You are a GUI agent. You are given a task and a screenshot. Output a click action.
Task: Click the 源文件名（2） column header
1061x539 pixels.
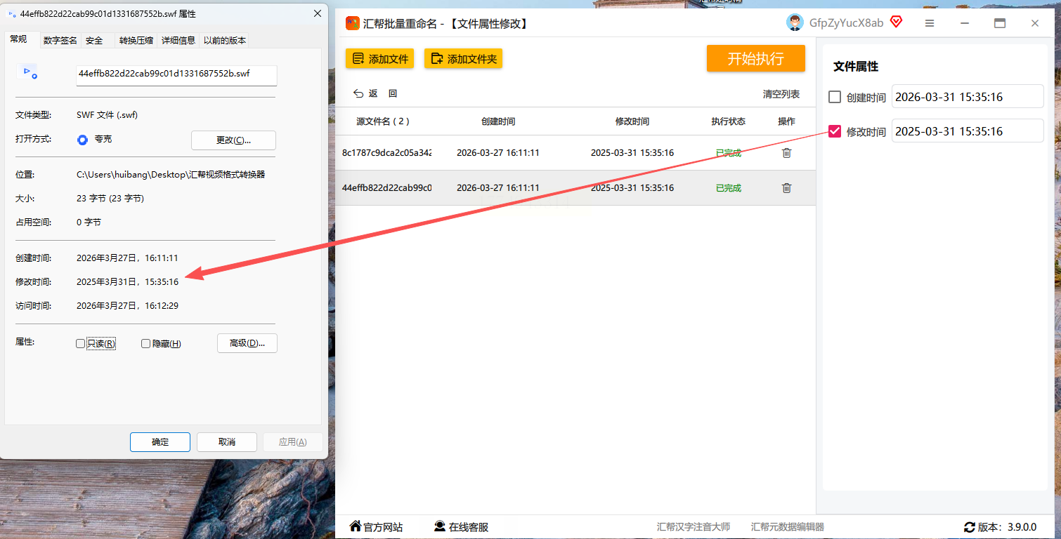(x=382, y=121)
